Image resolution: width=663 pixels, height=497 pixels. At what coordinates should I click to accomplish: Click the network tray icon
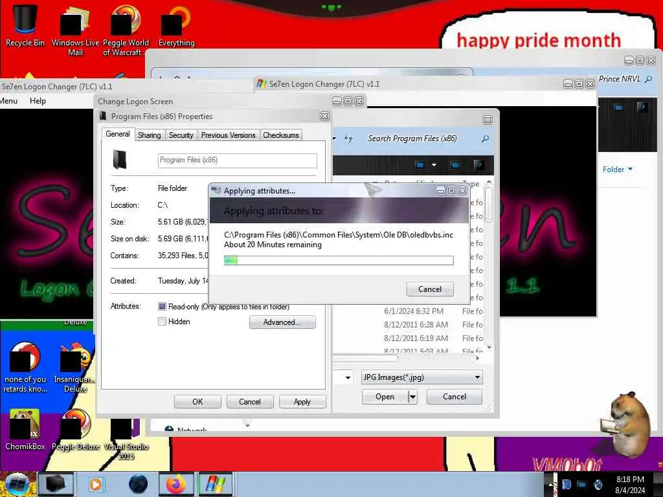(582, 484)
